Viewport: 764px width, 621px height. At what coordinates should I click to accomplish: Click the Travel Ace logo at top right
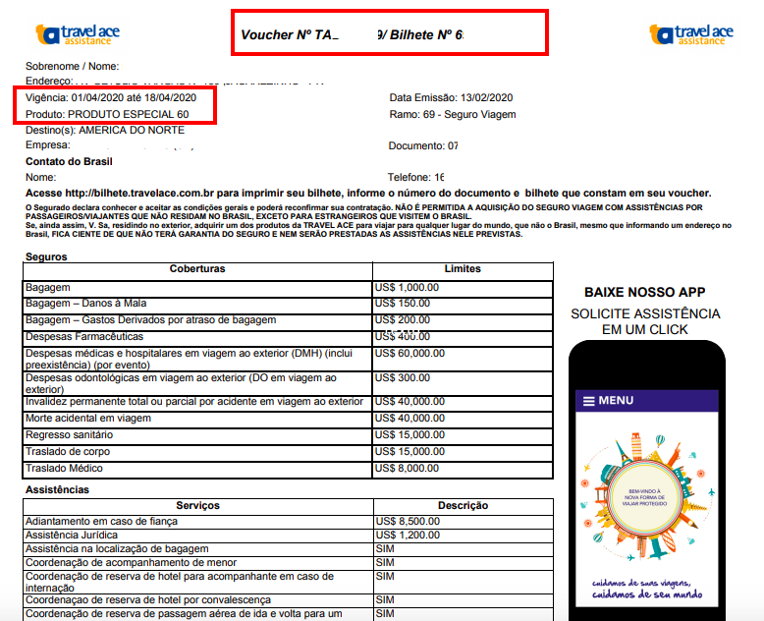(x=691, y=35)
